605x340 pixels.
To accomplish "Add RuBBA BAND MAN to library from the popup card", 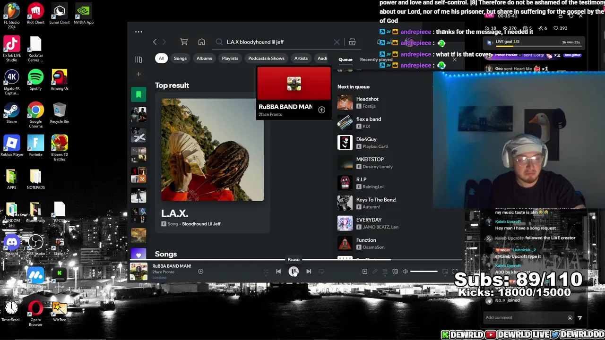I will pyautogui.click(x=321, y=110).
